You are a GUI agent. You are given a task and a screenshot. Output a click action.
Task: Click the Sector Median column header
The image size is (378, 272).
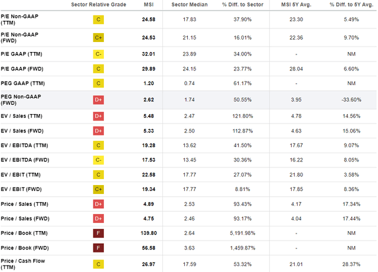point(190,5)
